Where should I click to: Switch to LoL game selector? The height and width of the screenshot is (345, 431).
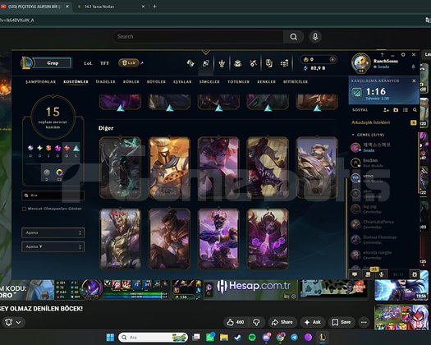click(88, 63)
